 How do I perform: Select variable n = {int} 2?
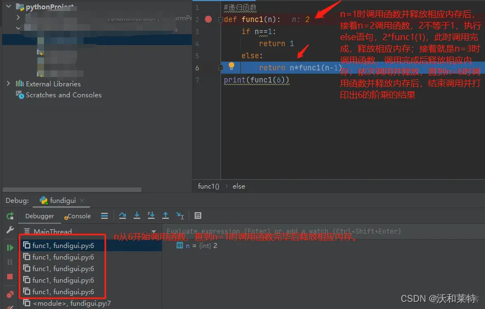(x=197, y=246)
